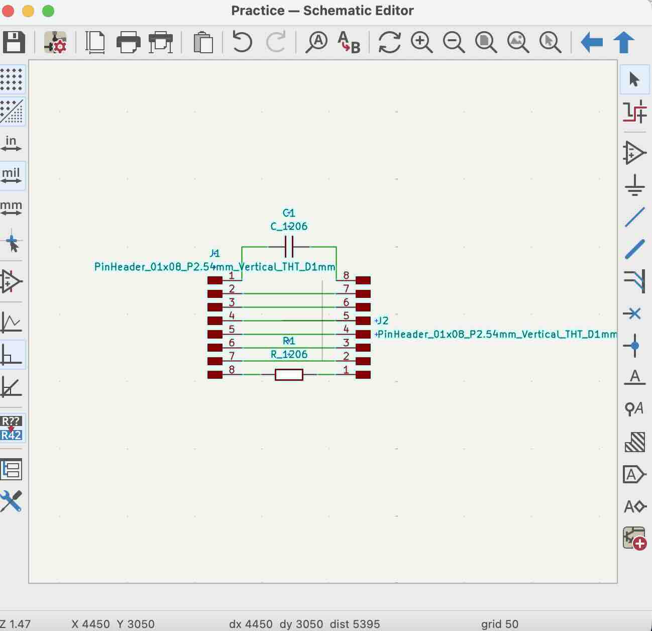Click the J1 reference label
The width and height of the screenshot is (652, 631).
(x=214, y=253)
